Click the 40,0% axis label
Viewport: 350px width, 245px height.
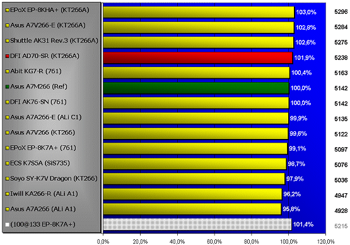(177, 242)
